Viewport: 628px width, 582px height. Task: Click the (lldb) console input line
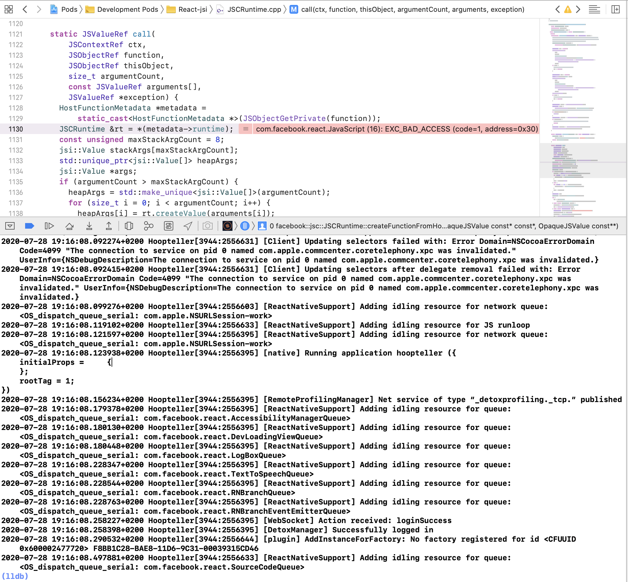click(47, 576)
